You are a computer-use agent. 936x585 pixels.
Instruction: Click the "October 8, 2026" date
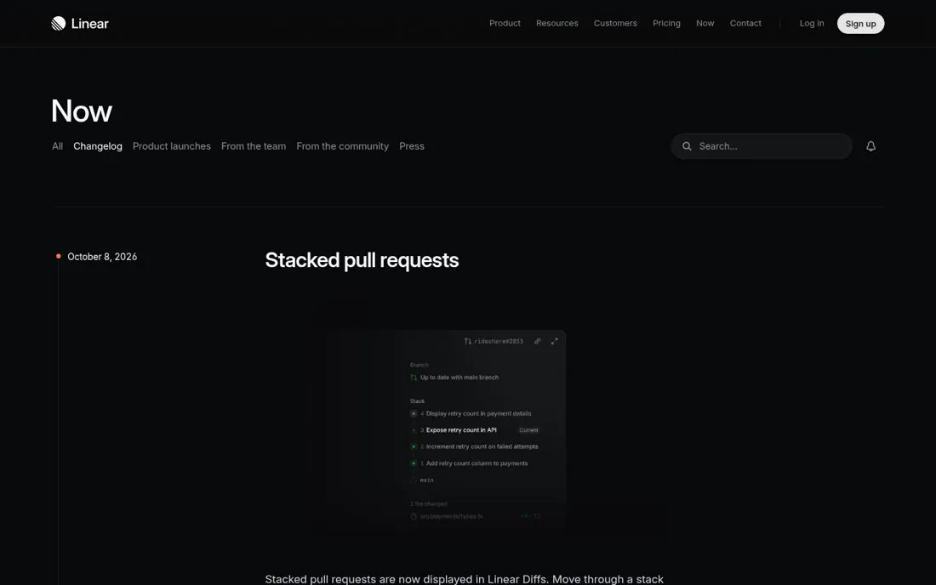point(102,257)
